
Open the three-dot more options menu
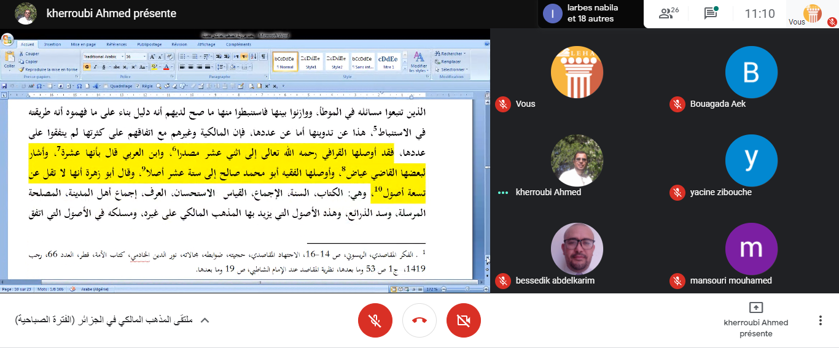pyautogui.click(x=820, y=320)
